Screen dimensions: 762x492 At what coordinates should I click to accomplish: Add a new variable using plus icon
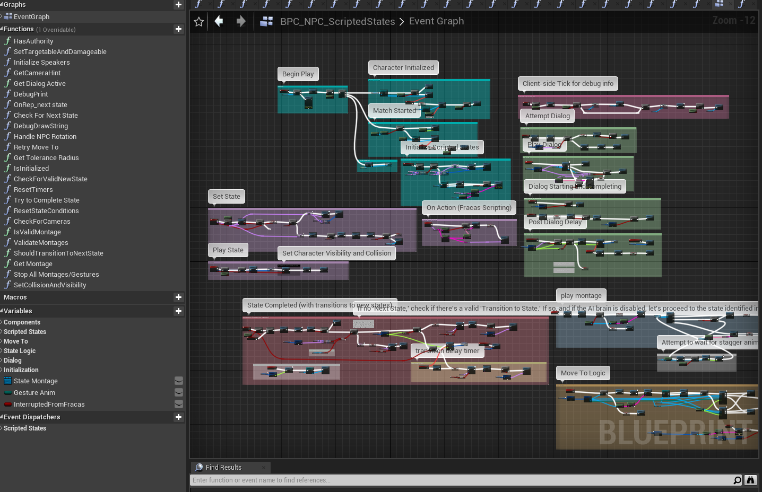(178, 311)
